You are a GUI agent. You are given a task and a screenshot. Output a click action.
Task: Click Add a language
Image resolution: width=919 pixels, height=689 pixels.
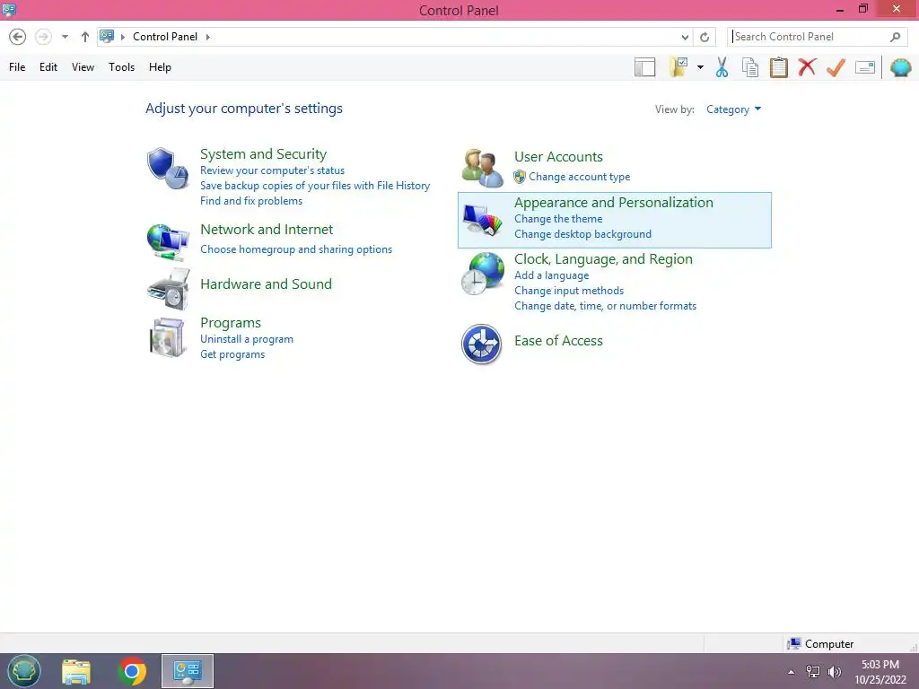click(551, 275)
